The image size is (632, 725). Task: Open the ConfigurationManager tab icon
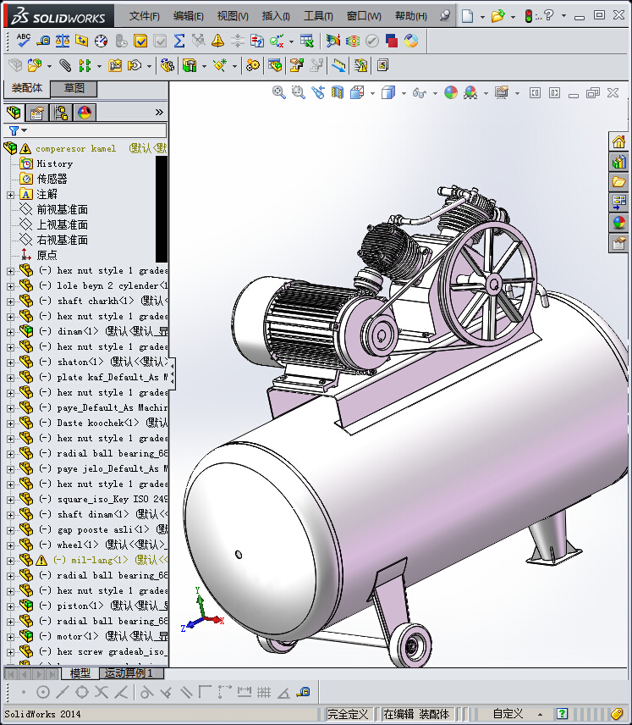pos(61,113)
